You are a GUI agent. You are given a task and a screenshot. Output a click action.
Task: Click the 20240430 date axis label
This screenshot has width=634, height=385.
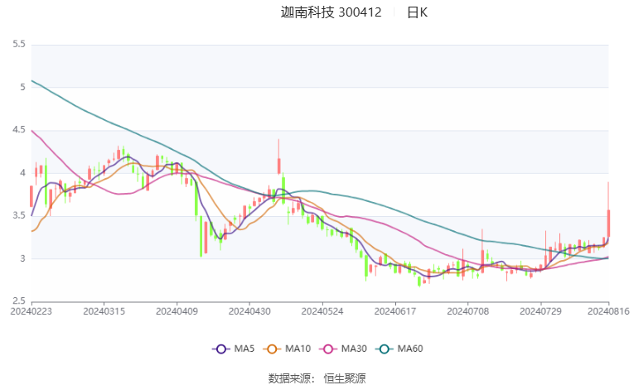pyautogui.click(x=249, y=311)
